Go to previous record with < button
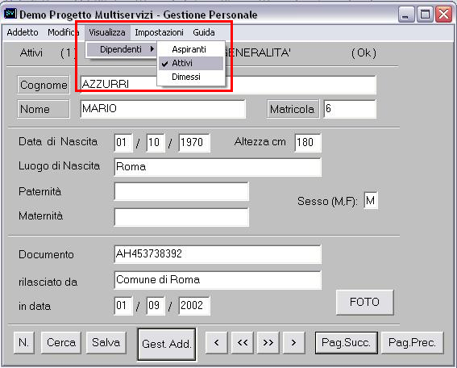Image resolution: width=457 pixels, height=368 pixels. (217, 343)
